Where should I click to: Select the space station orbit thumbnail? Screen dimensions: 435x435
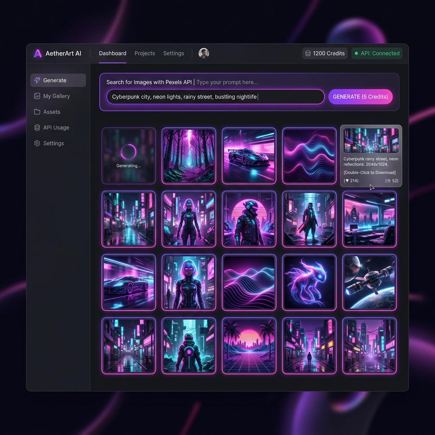(370, 282)
